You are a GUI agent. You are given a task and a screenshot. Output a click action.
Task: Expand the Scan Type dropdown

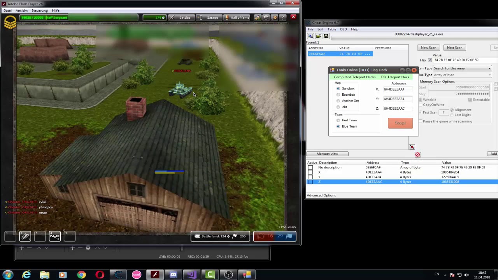tap(462, 68)
